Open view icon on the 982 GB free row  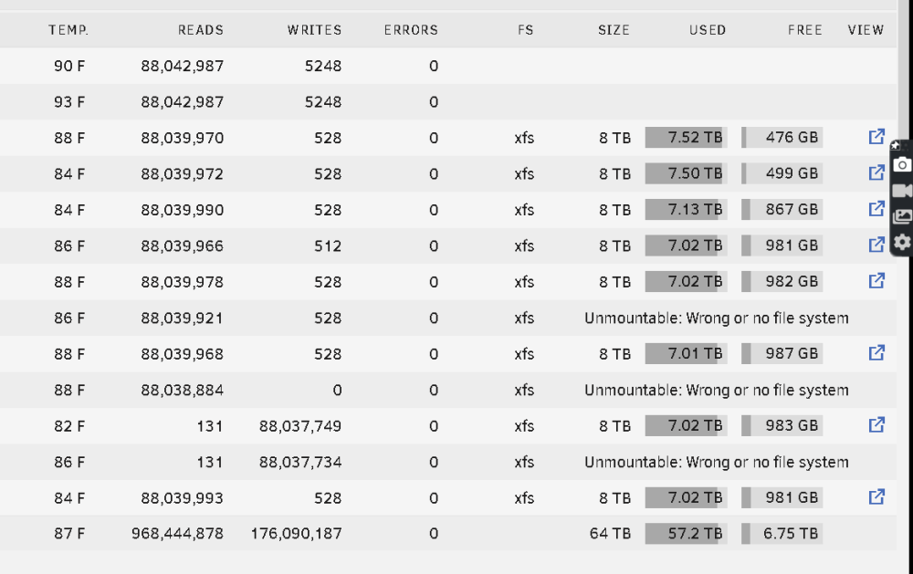(x=876, y=281)
